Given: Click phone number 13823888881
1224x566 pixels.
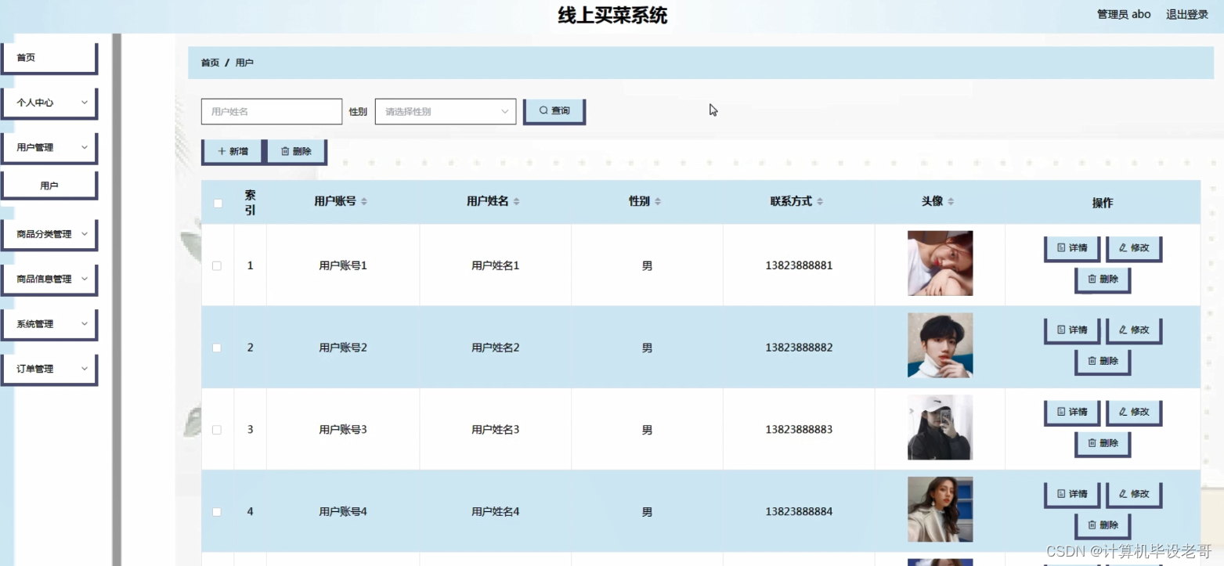Looking at the screenshot, I should pyautogui.click(x=799, y=265).
